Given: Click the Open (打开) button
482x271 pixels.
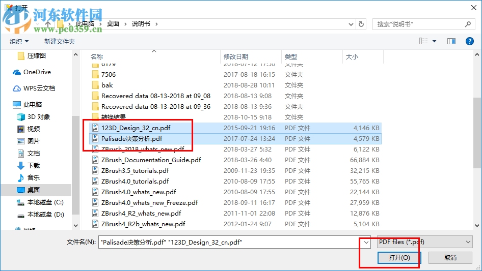Looking at the screenshot, I should 399,257.
